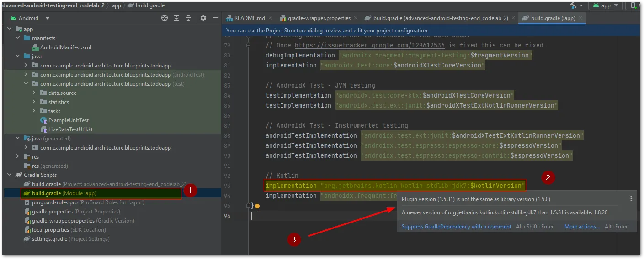Close the build.gradle (advanced-android-testing-end_codelab_2) tab
This screenshot has height=259, width=644.
coord(513,18)
